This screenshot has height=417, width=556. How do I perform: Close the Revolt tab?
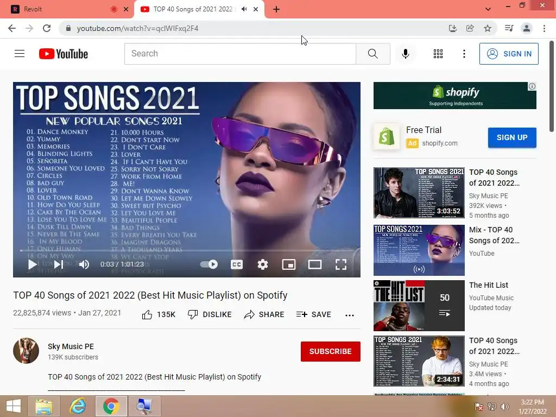click(126, 9)
